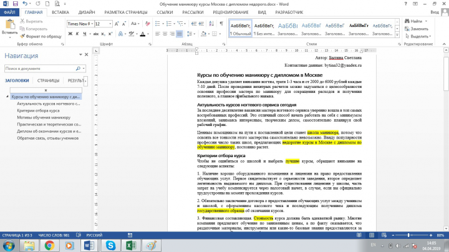Open word count from ЧИСЛО СЛОВ status
Image resolution: width=449 pixels, height=252 pixels.
tap(54, 235)
